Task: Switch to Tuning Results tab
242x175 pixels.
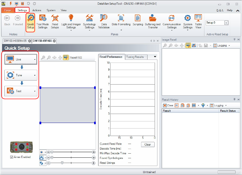Action: click(x=135, y=57)
